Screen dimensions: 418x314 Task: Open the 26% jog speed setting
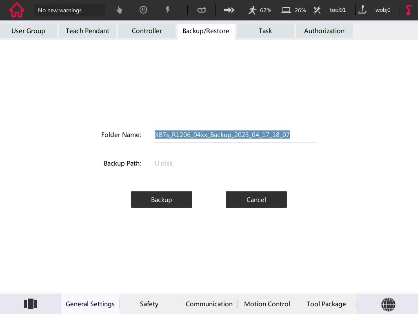coord(294,10)
